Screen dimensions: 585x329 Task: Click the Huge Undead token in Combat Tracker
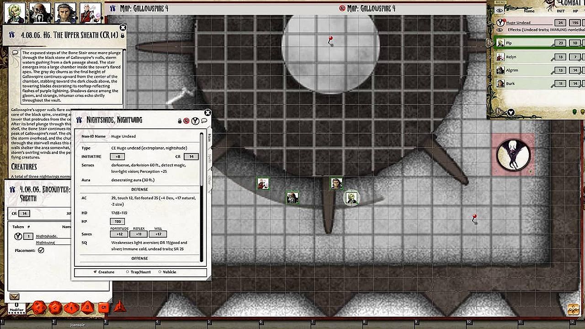500,22
